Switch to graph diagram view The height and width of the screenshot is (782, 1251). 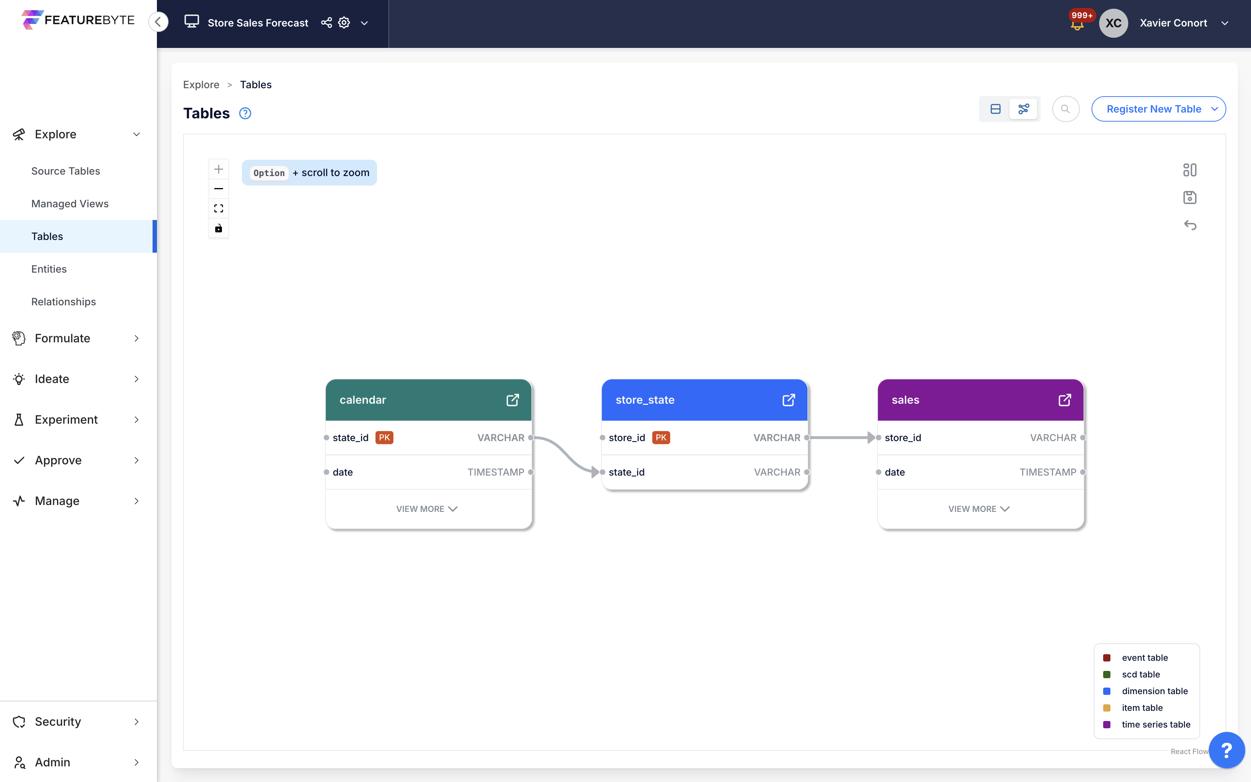1023,109
